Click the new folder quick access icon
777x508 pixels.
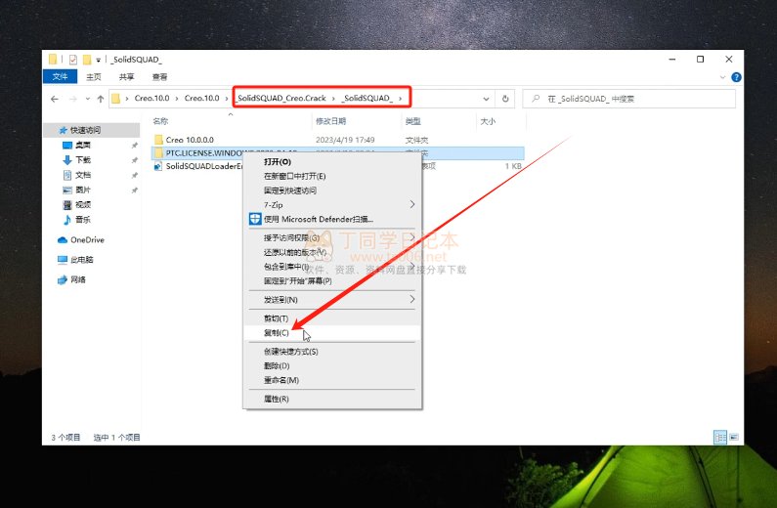click(x=87, y=60)
